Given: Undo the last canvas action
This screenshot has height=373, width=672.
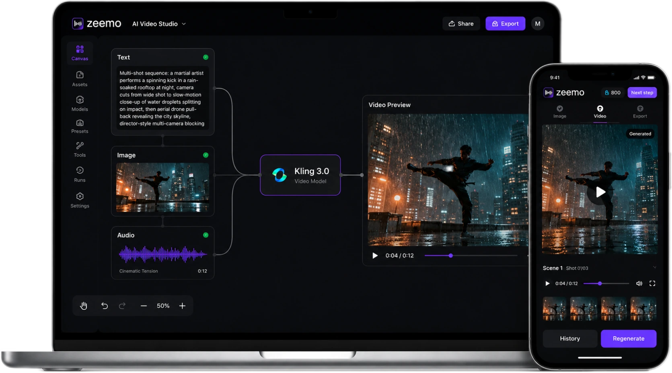Looking at the screenshot, I should [x=105, y=306].
